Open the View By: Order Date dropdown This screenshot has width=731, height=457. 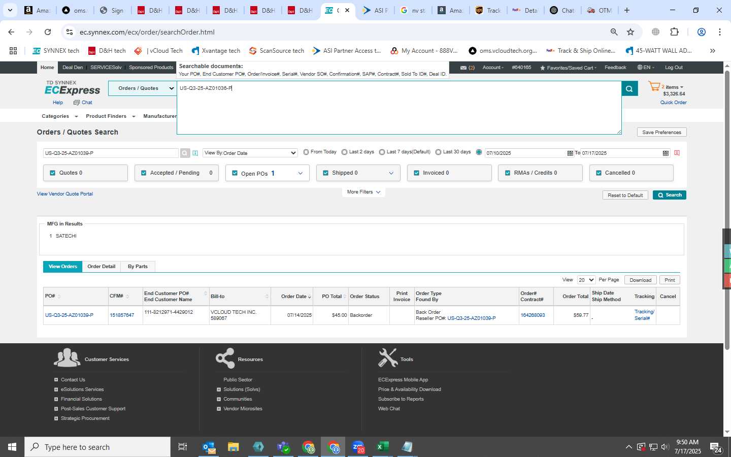pos(250,153)
